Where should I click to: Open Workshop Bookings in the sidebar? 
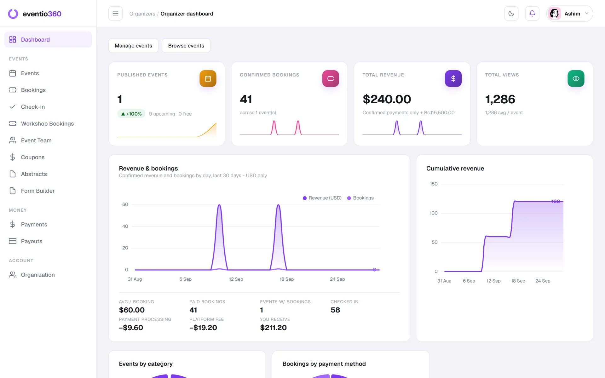click(48, 123)
